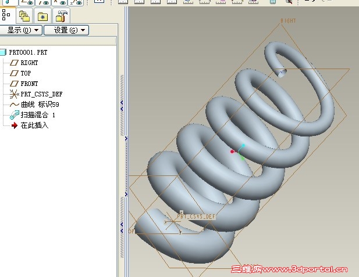The image size is (359, 277).
Task: Select the RIGHT datum plane tree item
Action: (x=24, y=63)
